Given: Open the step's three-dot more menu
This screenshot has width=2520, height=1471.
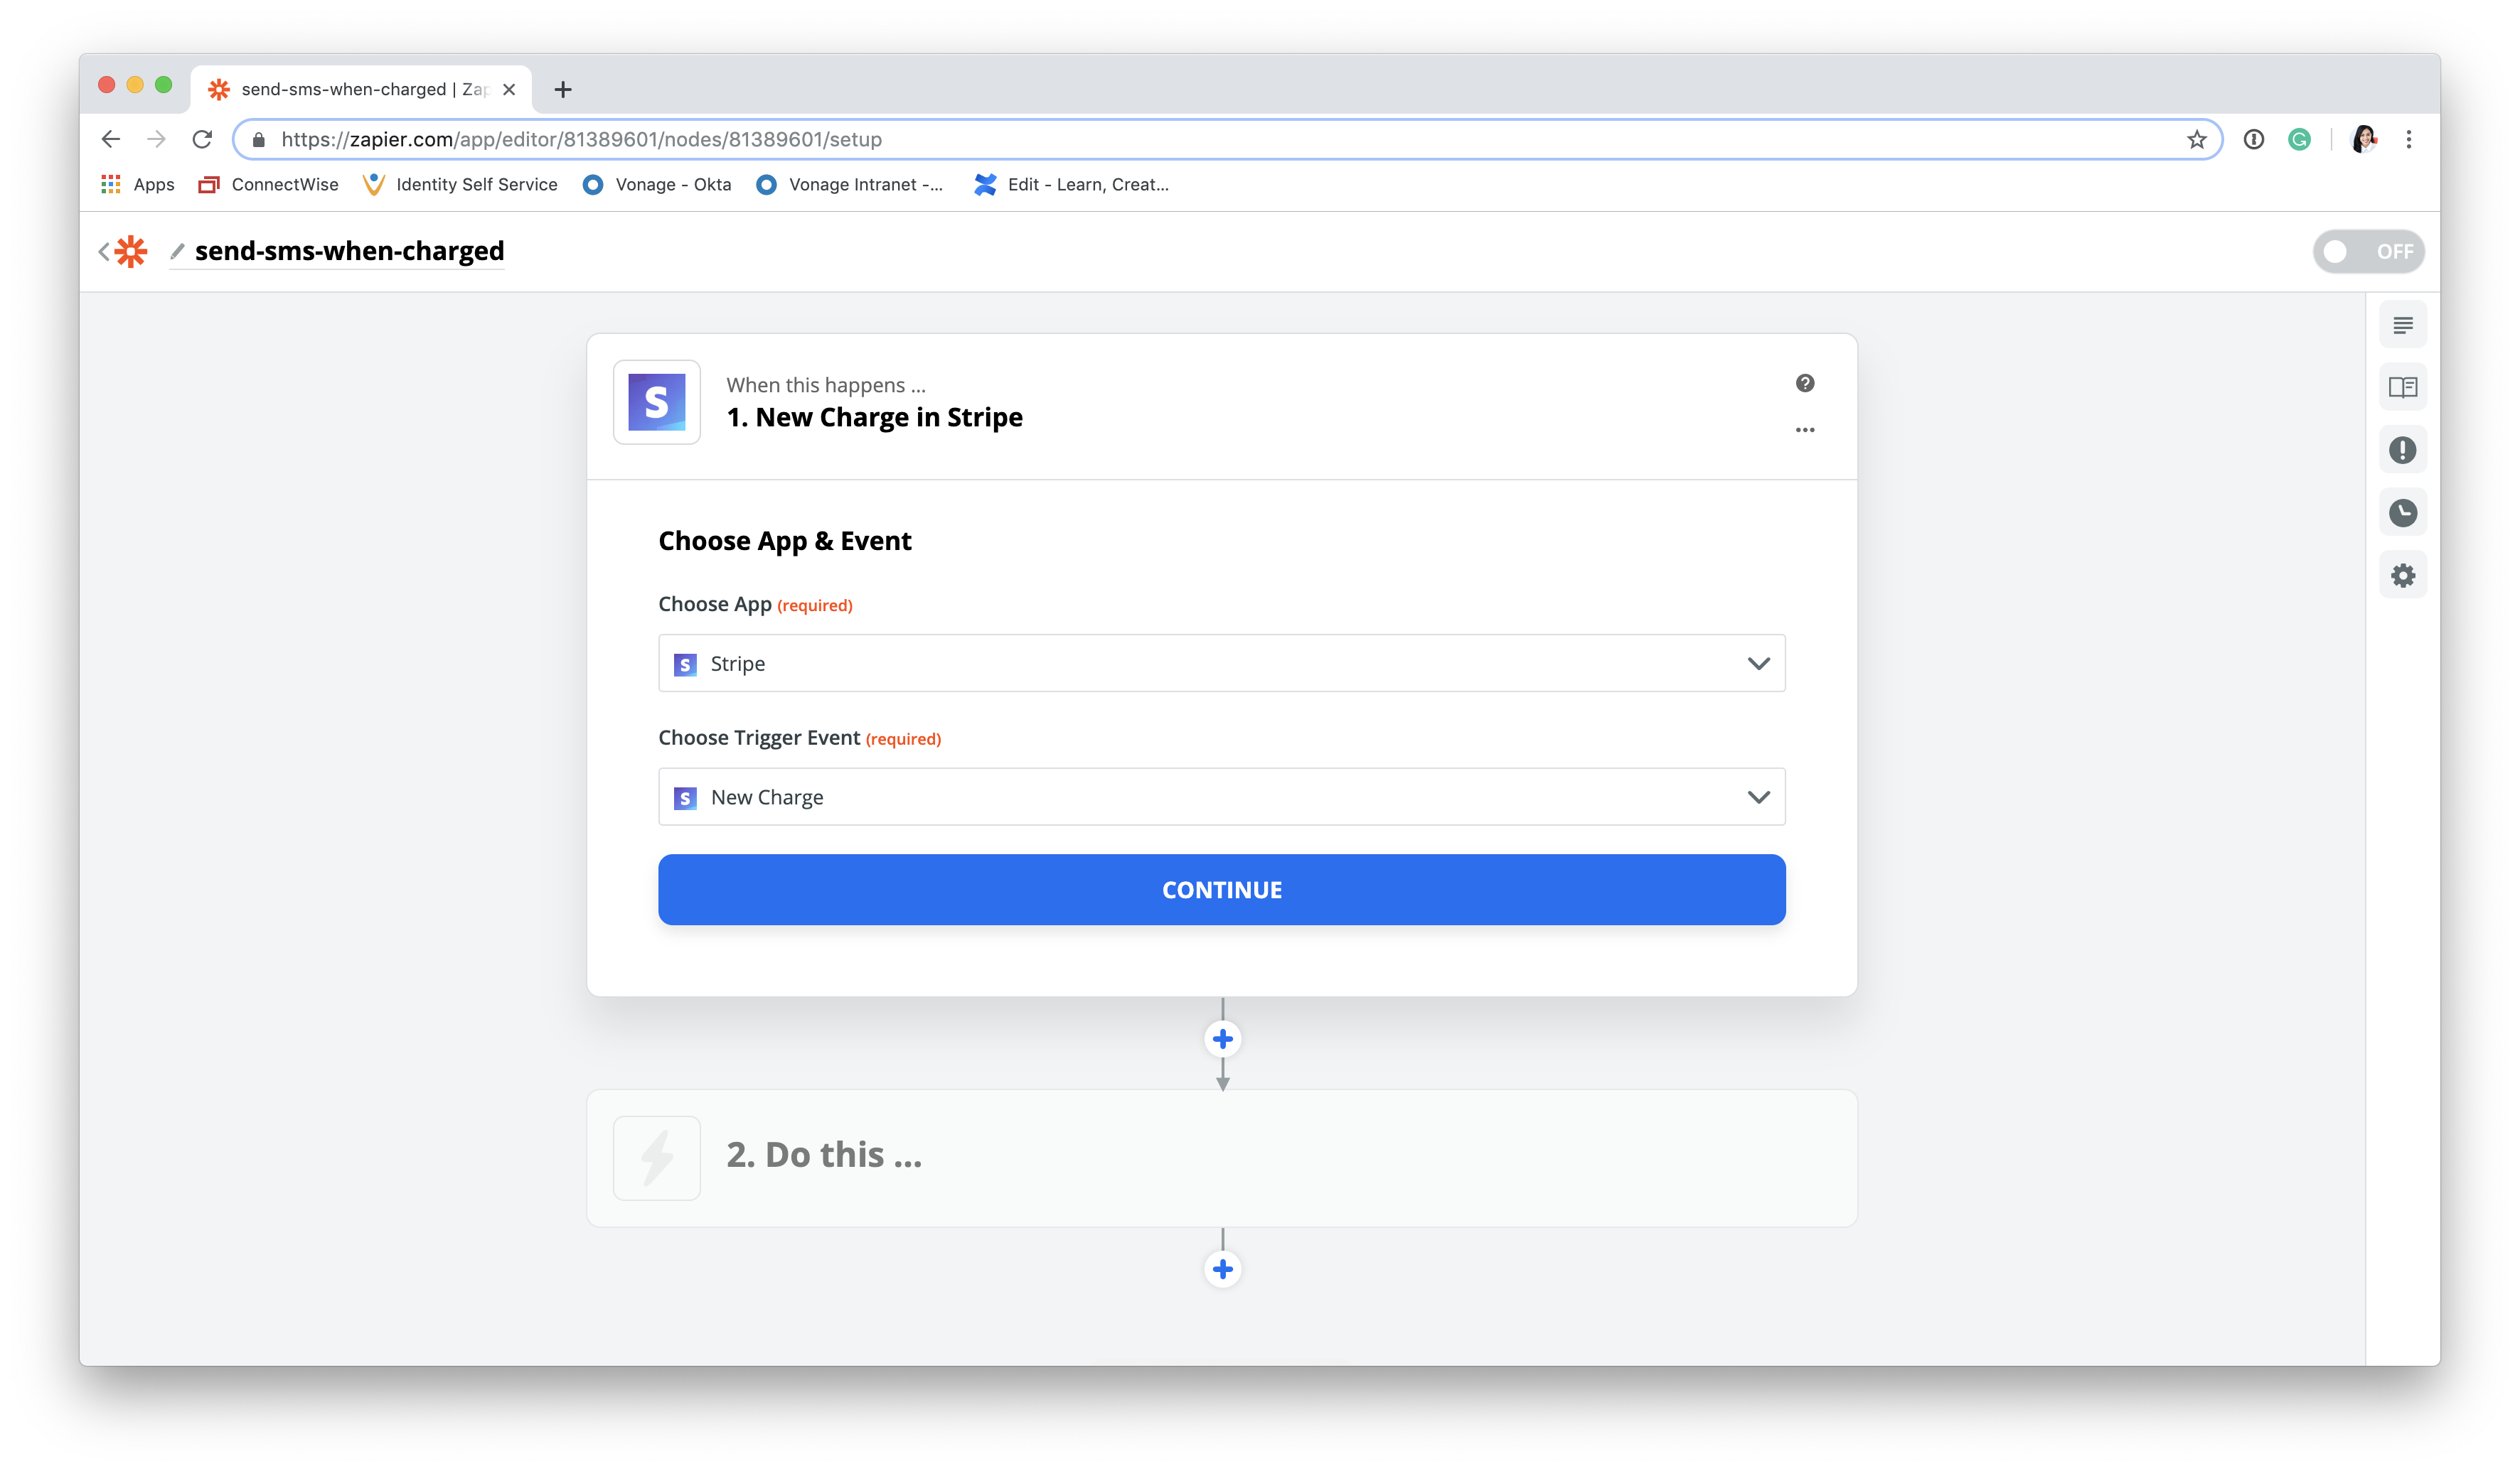Looking at the screenshot, I should click(1804, 430).
